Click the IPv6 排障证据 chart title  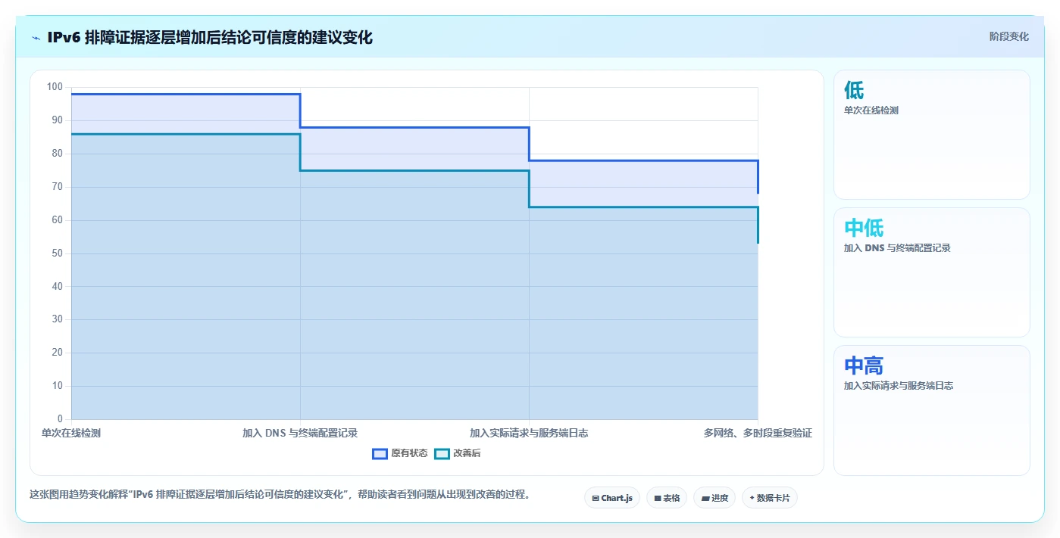click(x=210, y=38)
